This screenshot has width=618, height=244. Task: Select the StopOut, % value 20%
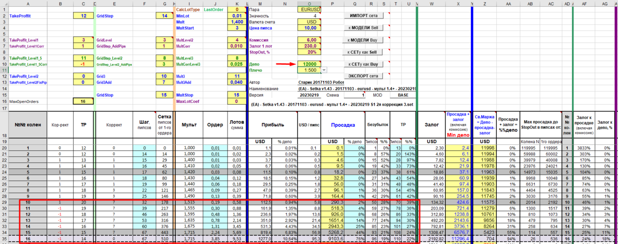point(309,52)
